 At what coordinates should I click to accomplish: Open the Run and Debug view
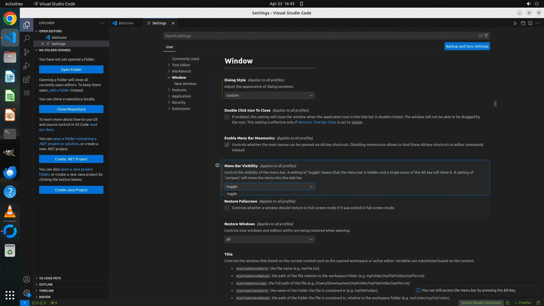pos(27,66)
